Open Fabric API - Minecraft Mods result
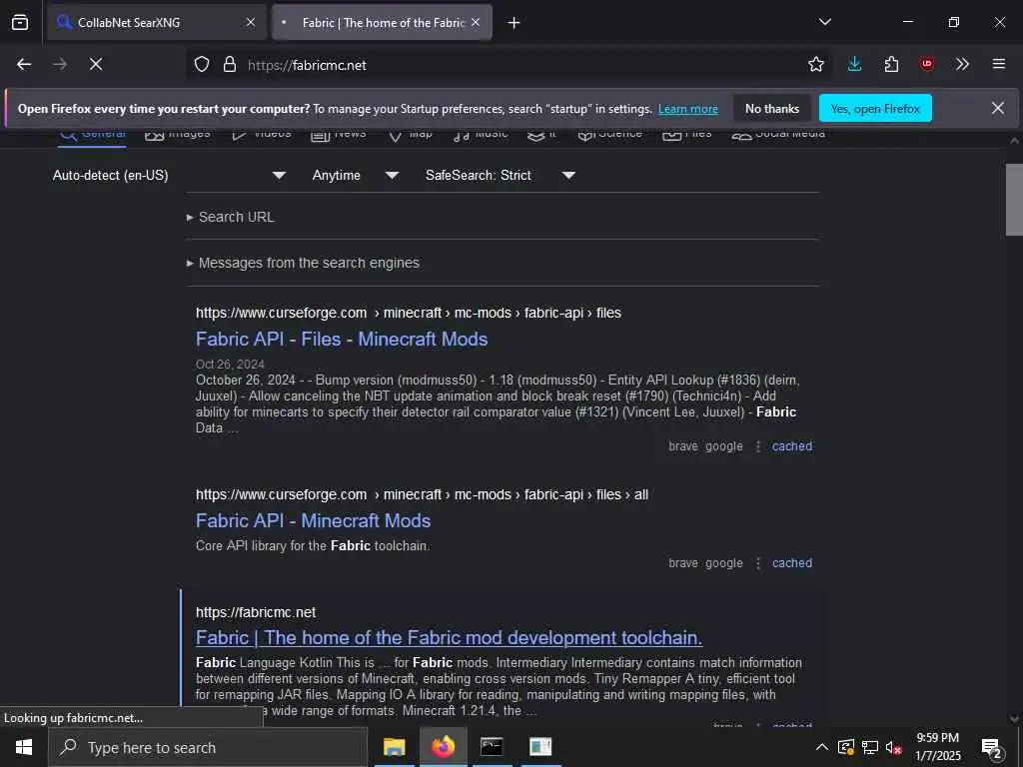1023x767 pixels. point(313,521)
